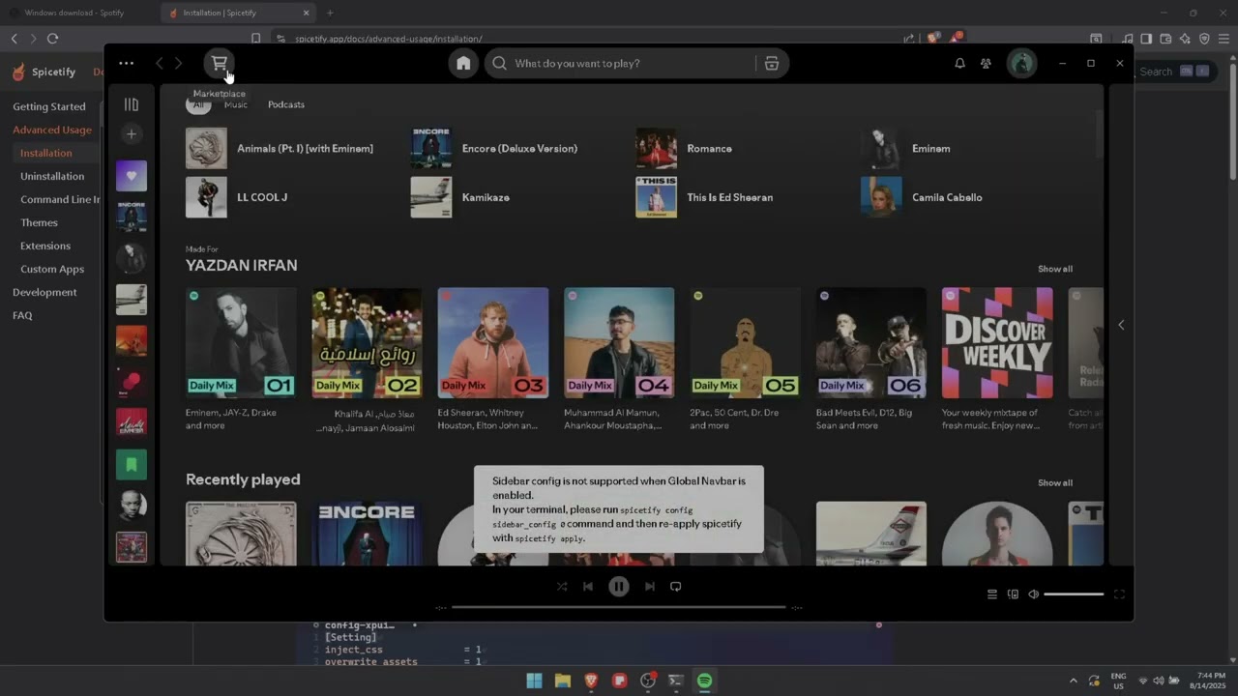Toggle shuffle in the player bar
The height and width of the screenshot is (696, 1238).
tap(562, 586)
